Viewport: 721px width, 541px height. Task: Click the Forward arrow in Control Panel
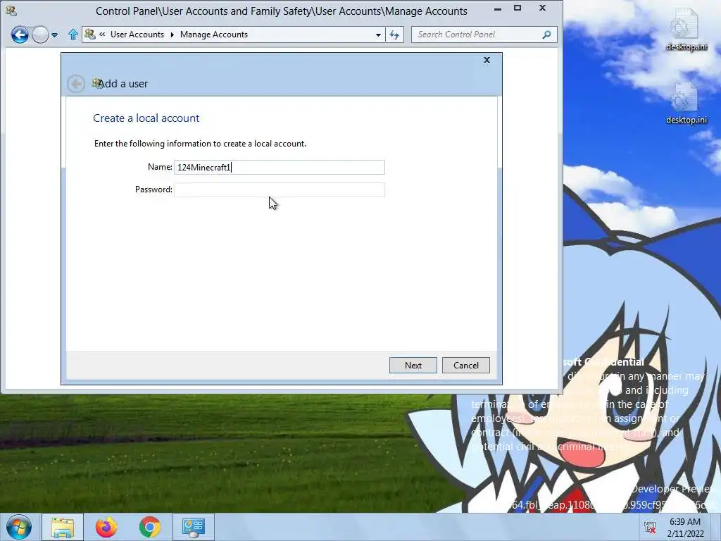pos(40,35)
